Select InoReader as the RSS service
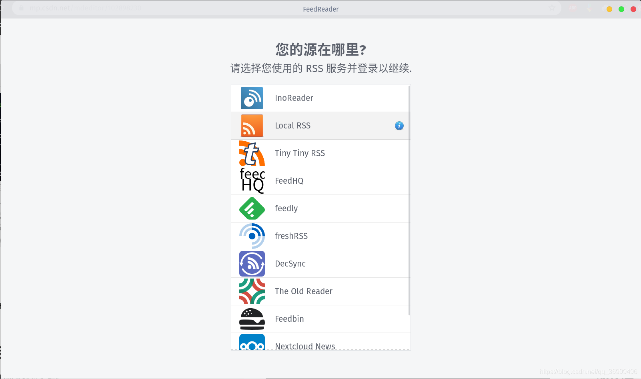The image size is (641, 379). (x=294, y=98)
